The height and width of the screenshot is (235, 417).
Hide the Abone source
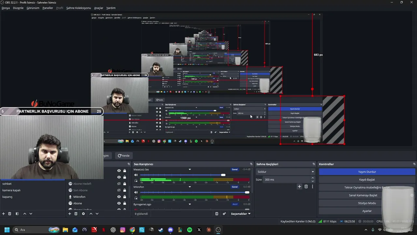pyautogui.click(x=119, y=203)
